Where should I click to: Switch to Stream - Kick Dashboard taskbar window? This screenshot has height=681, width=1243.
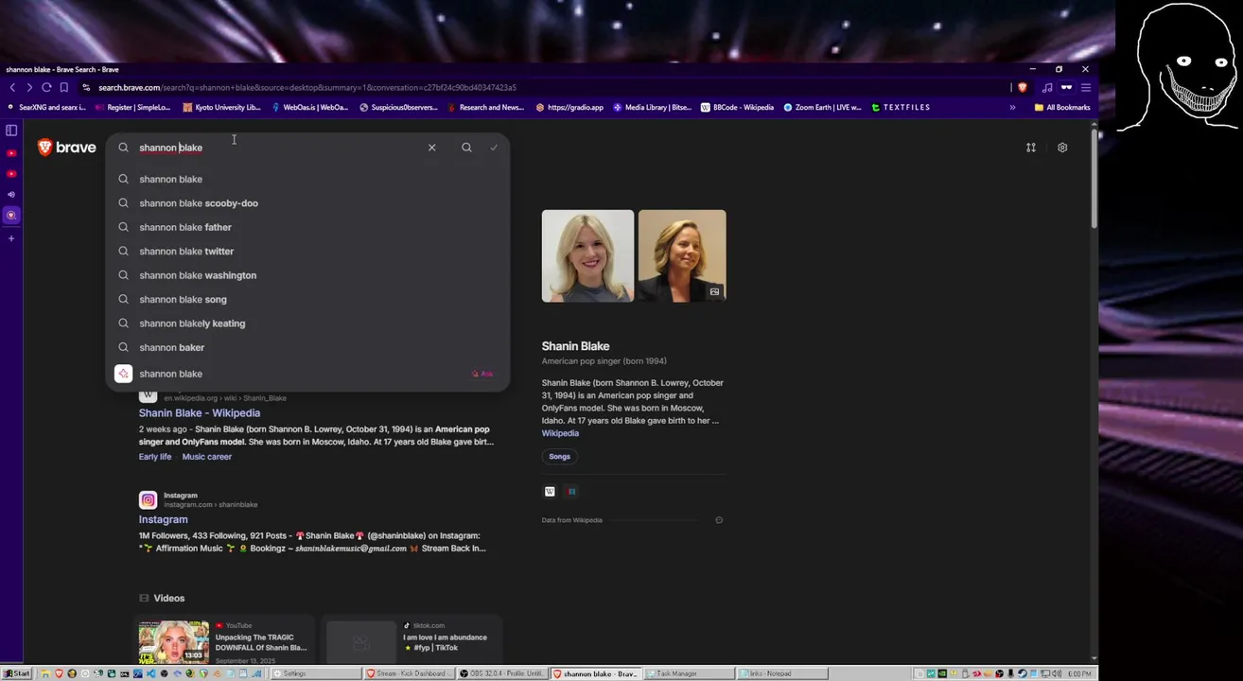[x=410, y=673]
